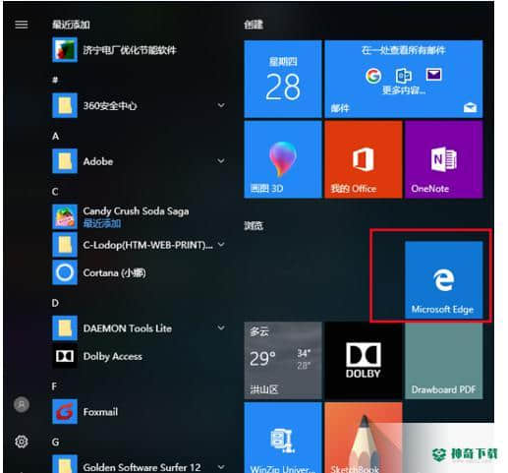
Task: Open the OneNote tile
Action: (x=444, y=159)
